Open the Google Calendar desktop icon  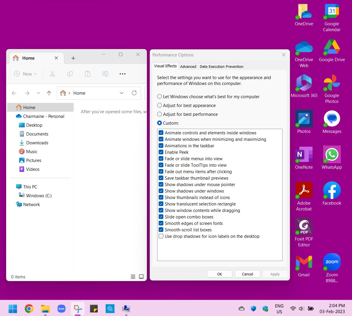tap(332, 18)
